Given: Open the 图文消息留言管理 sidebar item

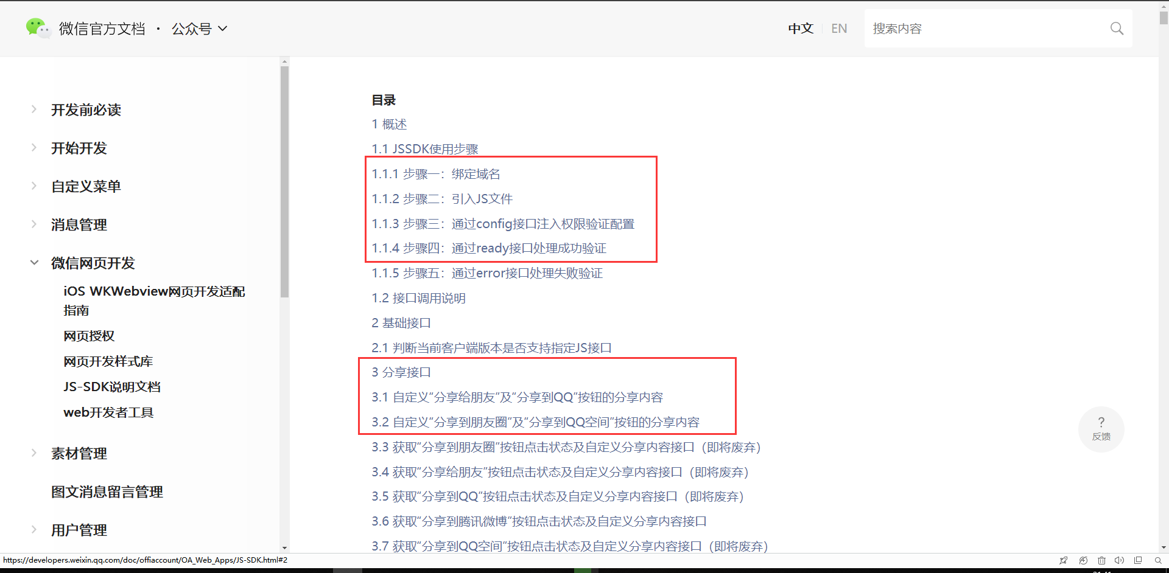Looking at the screenshot, I should pos(107,492).
